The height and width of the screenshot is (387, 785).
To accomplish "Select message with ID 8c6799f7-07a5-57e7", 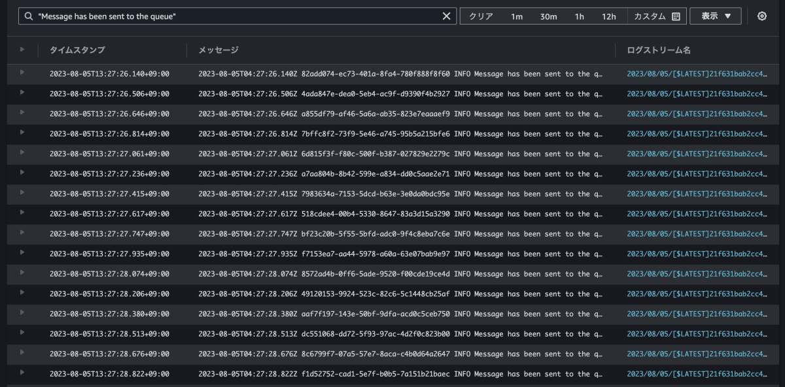I will point(400,354).
